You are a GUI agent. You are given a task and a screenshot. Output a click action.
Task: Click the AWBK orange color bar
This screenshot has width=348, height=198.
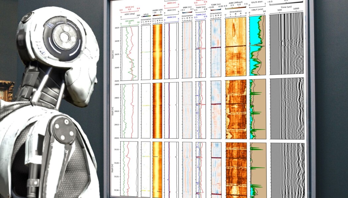pyautogui.click(x=157, y=15)
